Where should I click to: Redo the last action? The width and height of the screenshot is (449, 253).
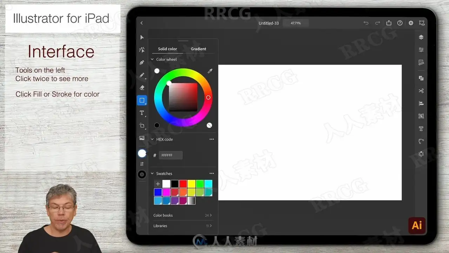coord(377,23)
